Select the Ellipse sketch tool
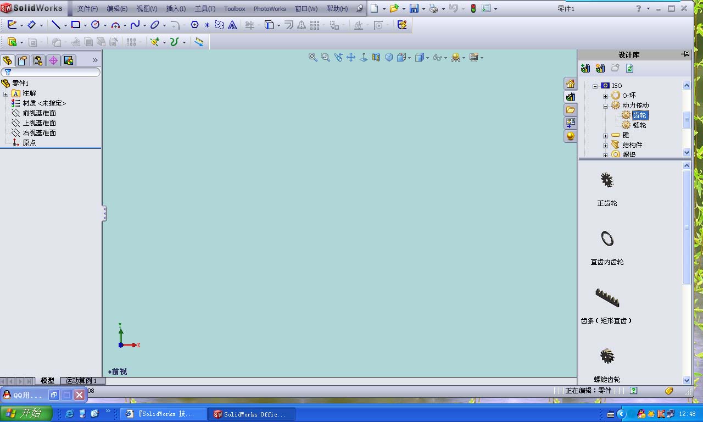Viewport: 703px width, 422px height. [x=155, y=25]
